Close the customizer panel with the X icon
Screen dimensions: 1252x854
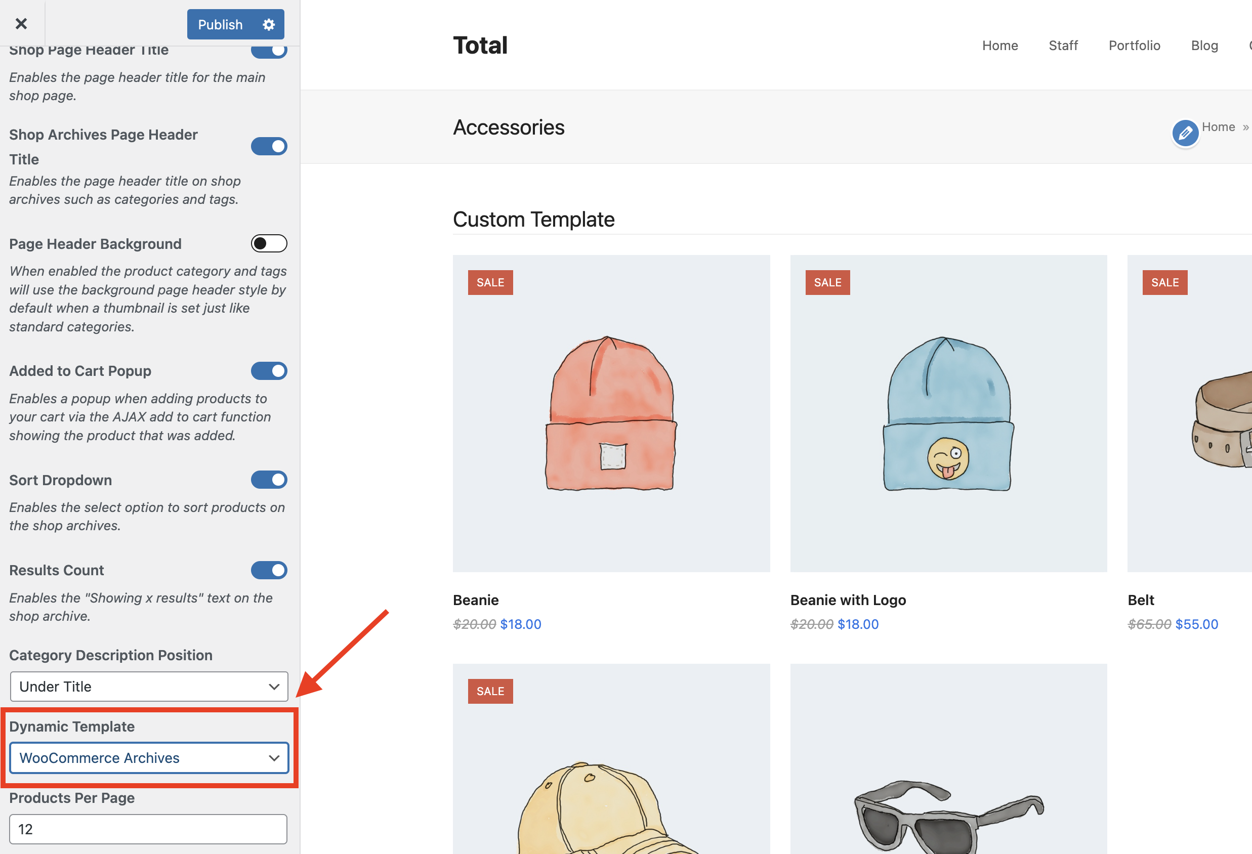[x=21, y=24]
